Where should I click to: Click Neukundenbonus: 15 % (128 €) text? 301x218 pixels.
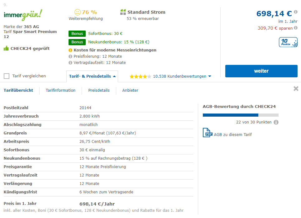(119, 42)
